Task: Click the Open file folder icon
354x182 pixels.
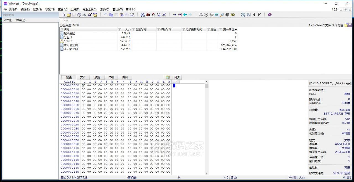Action: coord(69,15)
